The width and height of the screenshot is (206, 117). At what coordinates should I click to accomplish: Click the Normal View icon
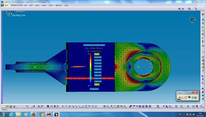click(x=82, y=106)
